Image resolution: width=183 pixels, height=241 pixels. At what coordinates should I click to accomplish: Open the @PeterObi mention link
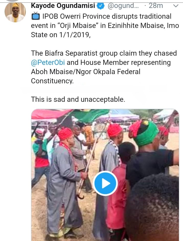point(48,63)
